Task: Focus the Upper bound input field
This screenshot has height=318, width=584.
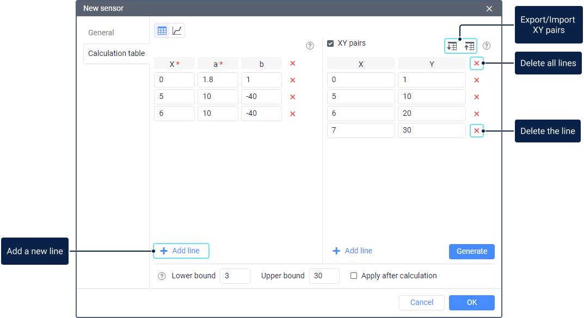Action: click(324, 276)
